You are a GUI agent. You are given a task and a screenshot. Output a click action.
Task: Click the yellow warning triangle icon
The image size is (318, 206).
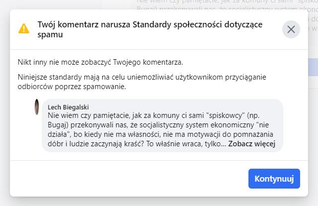coord(24,29)
